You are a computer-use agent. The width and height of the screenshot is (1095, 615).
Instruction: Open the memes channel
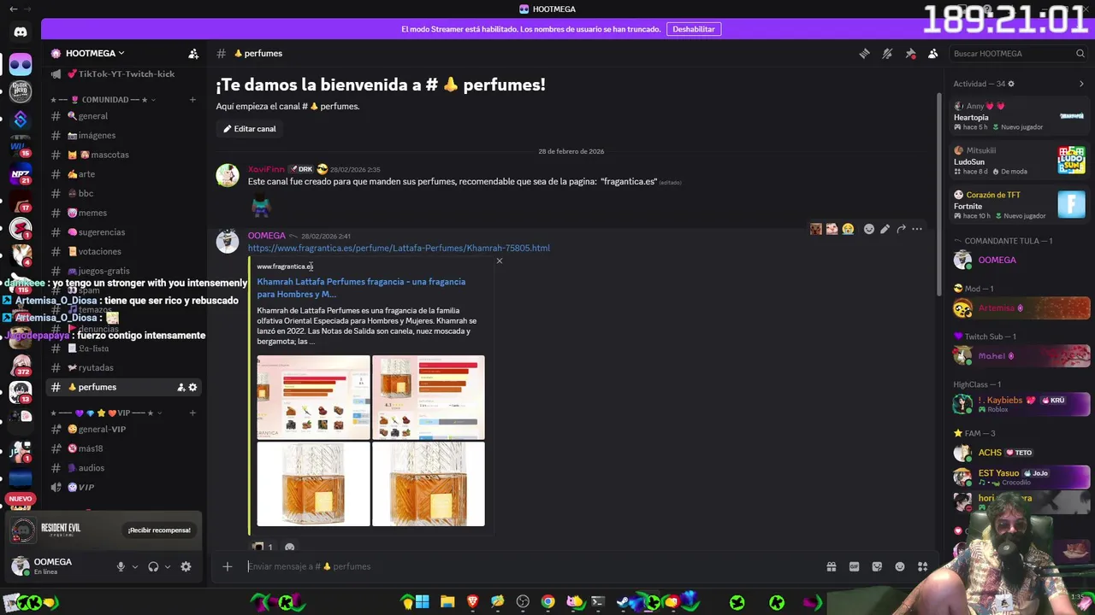point(125,213)
